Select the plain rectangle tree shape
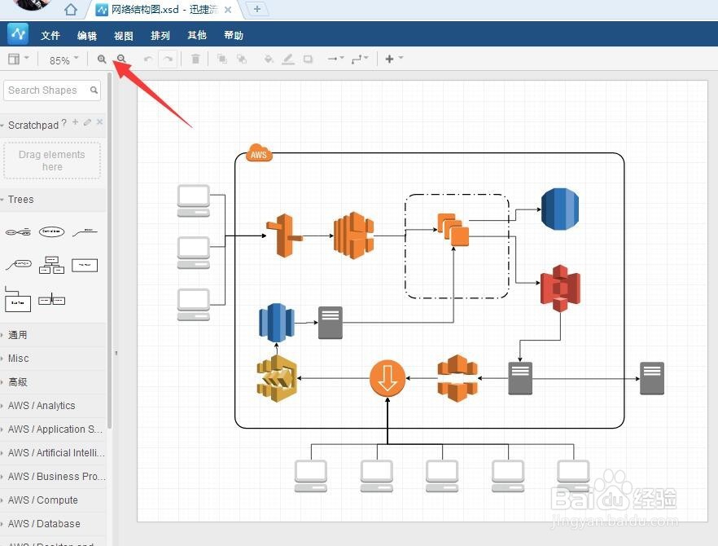718x546 pixels. 85,265
